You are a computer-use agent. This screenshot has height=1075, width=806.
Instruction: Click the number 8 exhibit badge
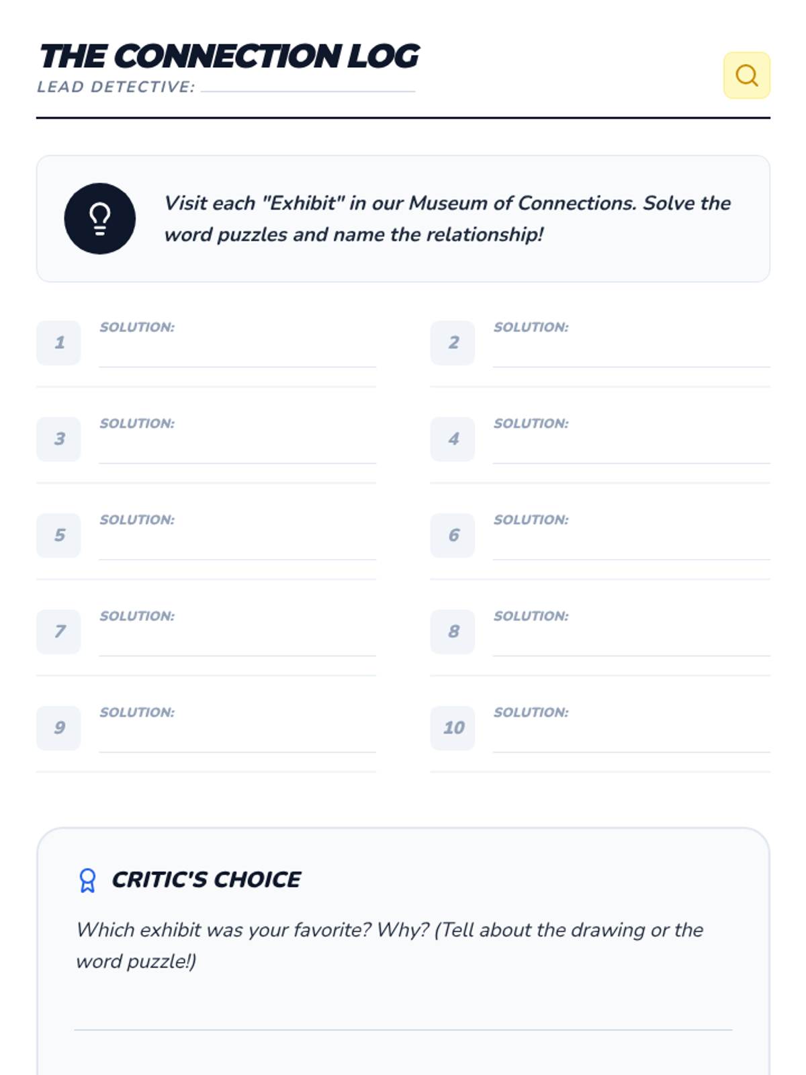(x=453, y=632)
